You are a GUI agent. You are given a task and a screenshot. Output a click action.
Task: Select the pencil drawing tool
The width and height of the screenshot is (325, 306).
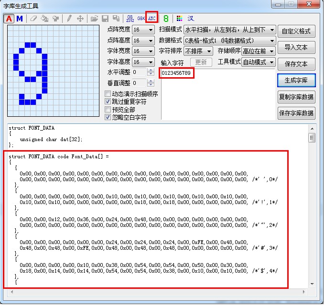coord(69,19)
